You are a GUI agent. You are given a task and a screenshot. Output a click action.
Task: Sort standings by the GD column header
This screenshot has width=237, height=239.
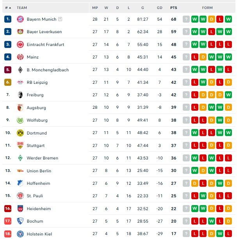160,8
